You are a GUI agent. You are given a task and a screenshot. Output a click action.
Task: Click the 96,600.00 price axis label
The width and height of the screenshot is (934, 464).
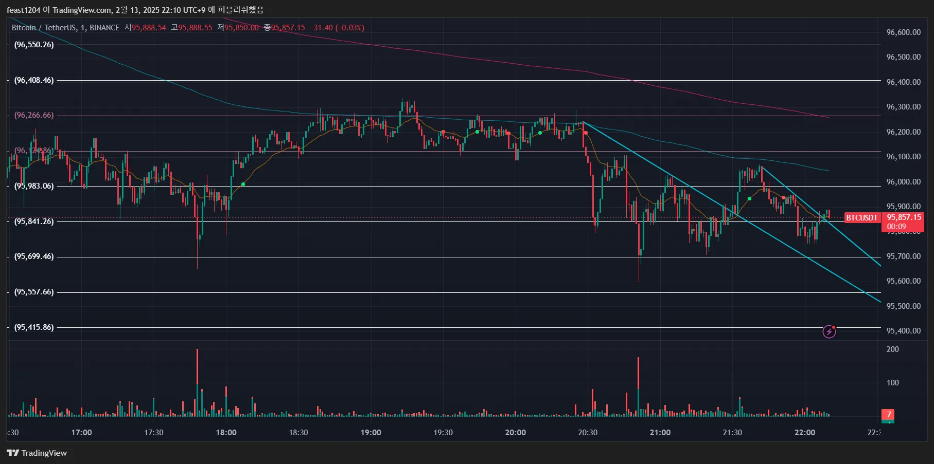point(903,32)
